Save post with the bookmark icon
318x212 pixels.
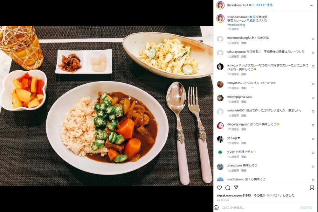(x=312, y=187)
